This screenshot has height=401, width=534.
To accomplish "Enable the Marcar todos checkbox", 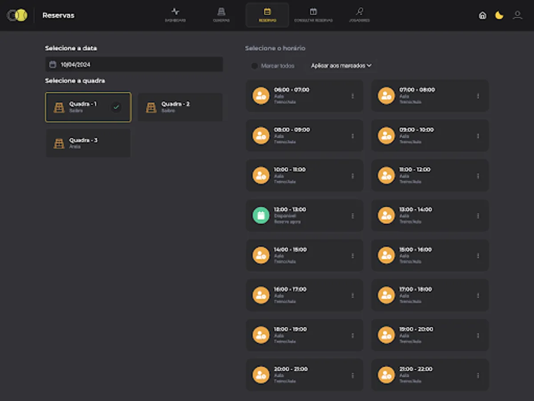I will 254,65.
